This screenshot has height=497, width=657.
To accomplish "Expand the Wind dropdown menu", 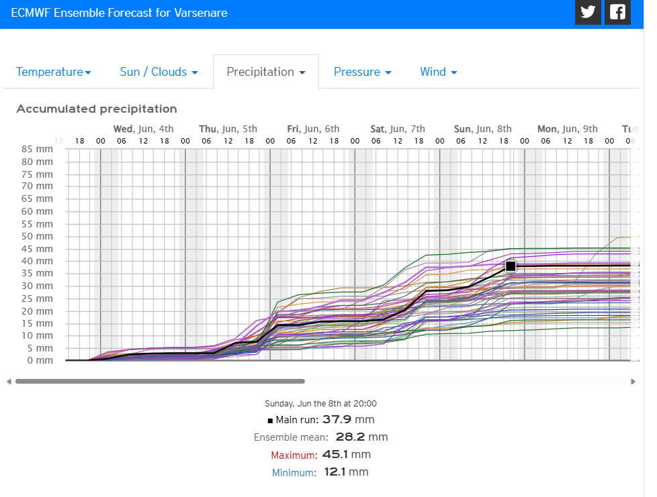I will [x=438, y=72].
